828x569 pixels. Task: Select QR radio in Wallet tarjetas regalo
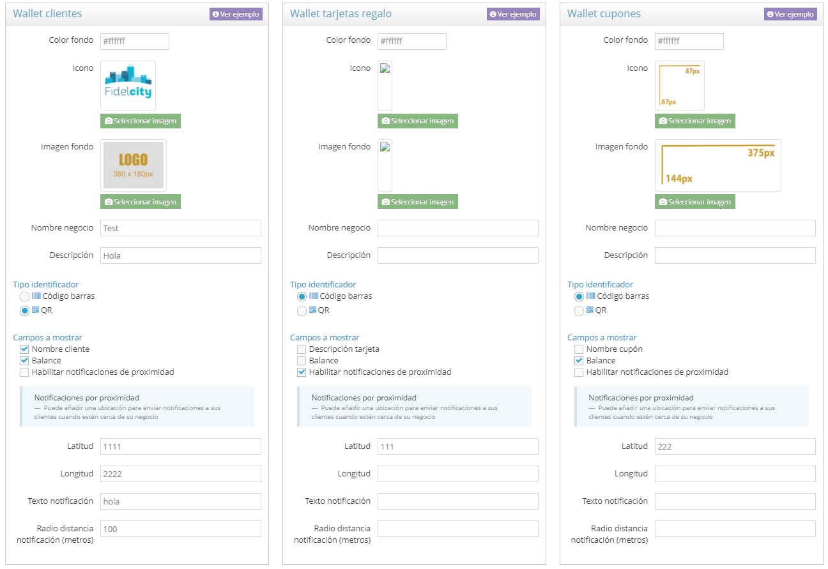(302, 311)
